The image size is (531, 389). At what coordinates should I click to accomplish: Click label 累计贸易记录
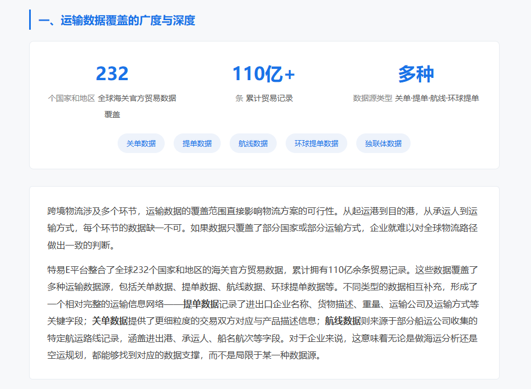(x=269, y=98)
